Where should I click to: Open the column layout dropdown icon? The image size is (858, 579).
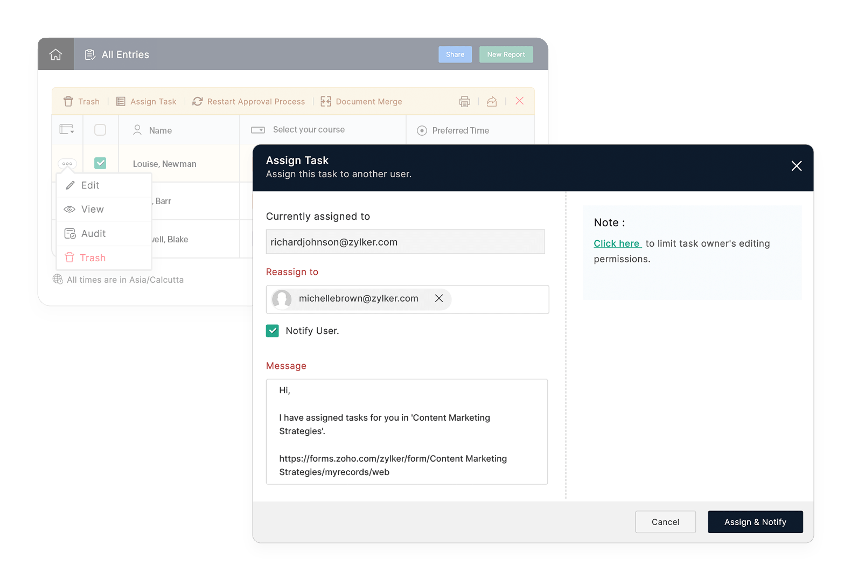click(67, 129)
